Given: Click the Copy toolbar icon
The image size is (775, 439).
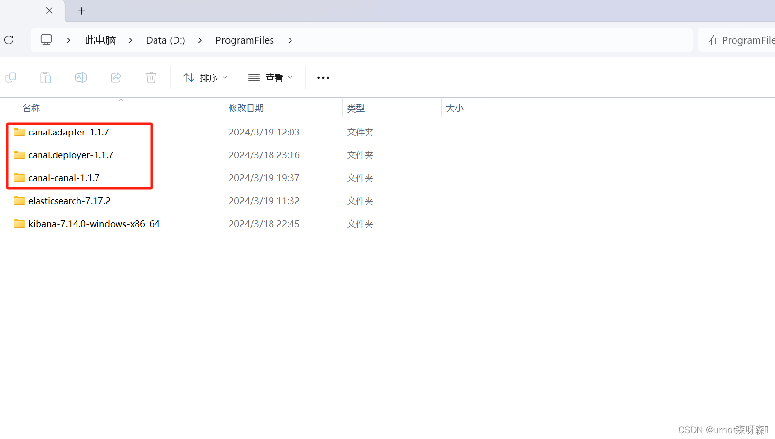Looking at the screenshot, I should point(11,77).
